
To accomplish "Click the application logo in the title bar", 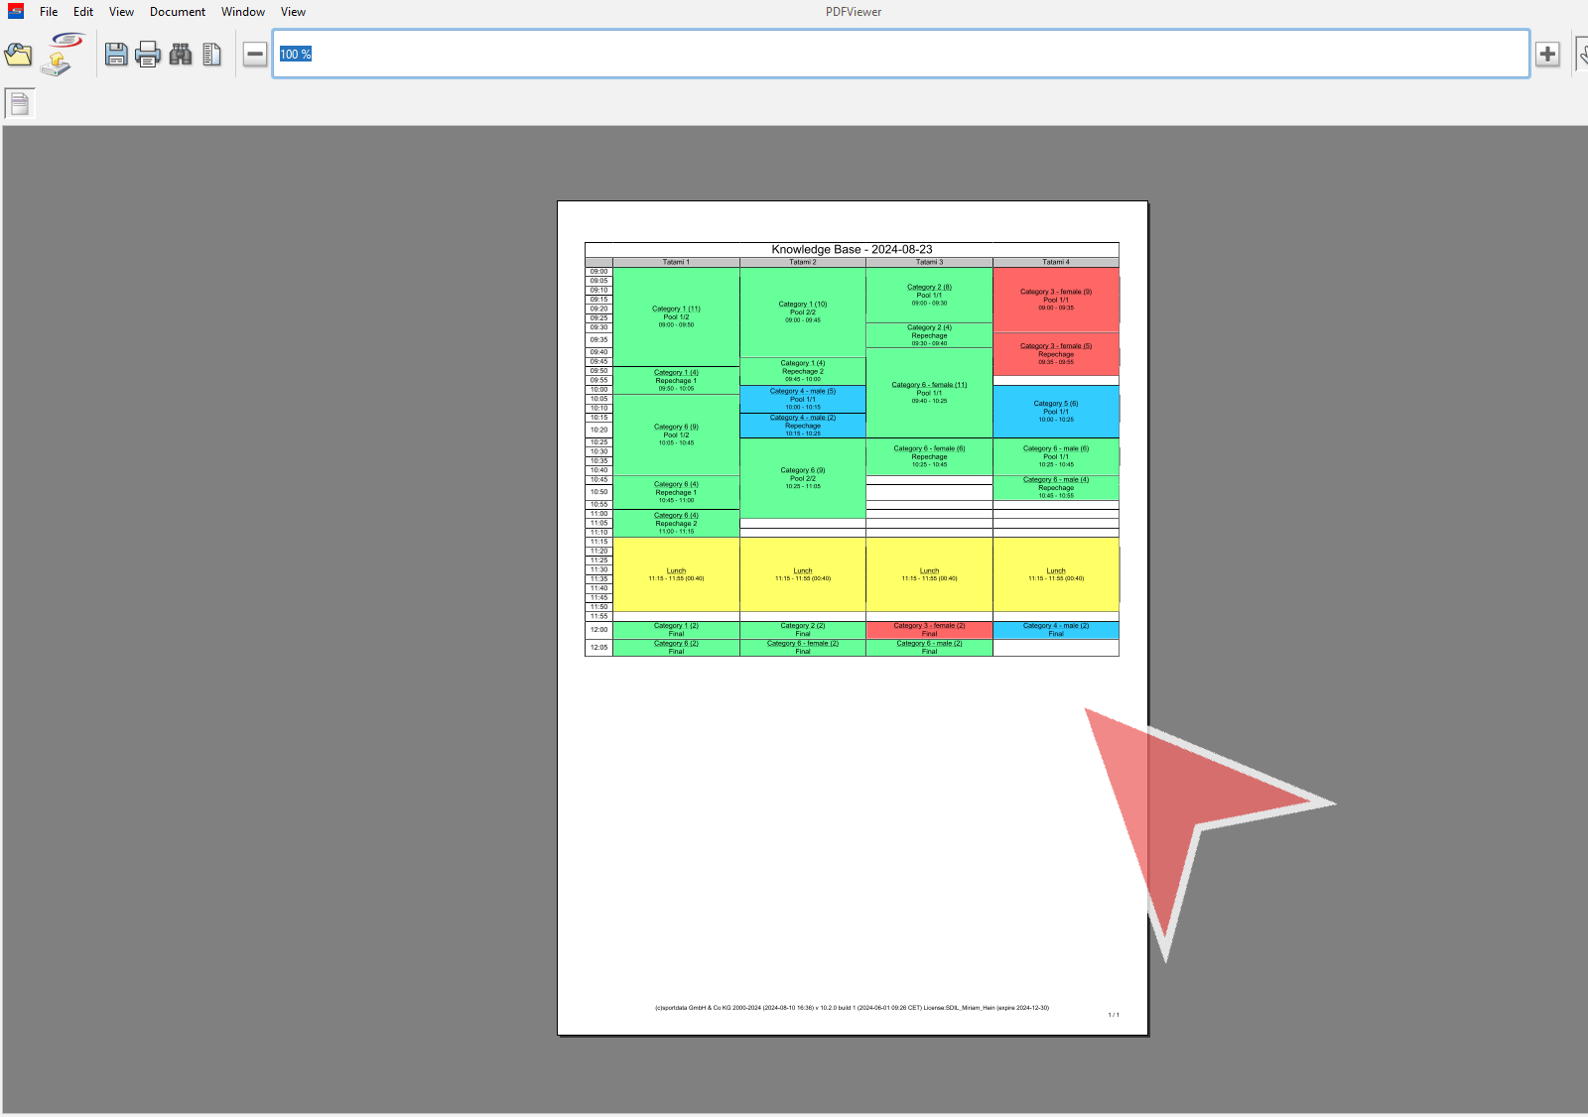I will (16, 12).
